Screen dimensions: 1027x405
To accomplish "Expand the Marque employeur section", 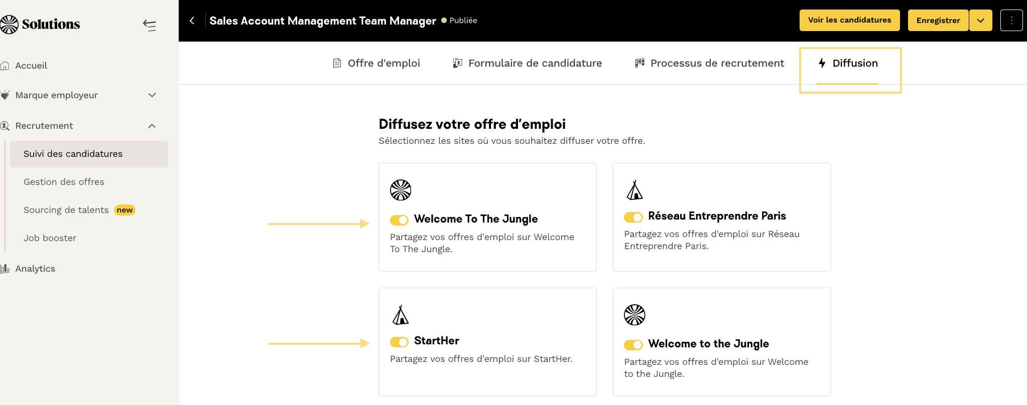I will pos(152,95).
